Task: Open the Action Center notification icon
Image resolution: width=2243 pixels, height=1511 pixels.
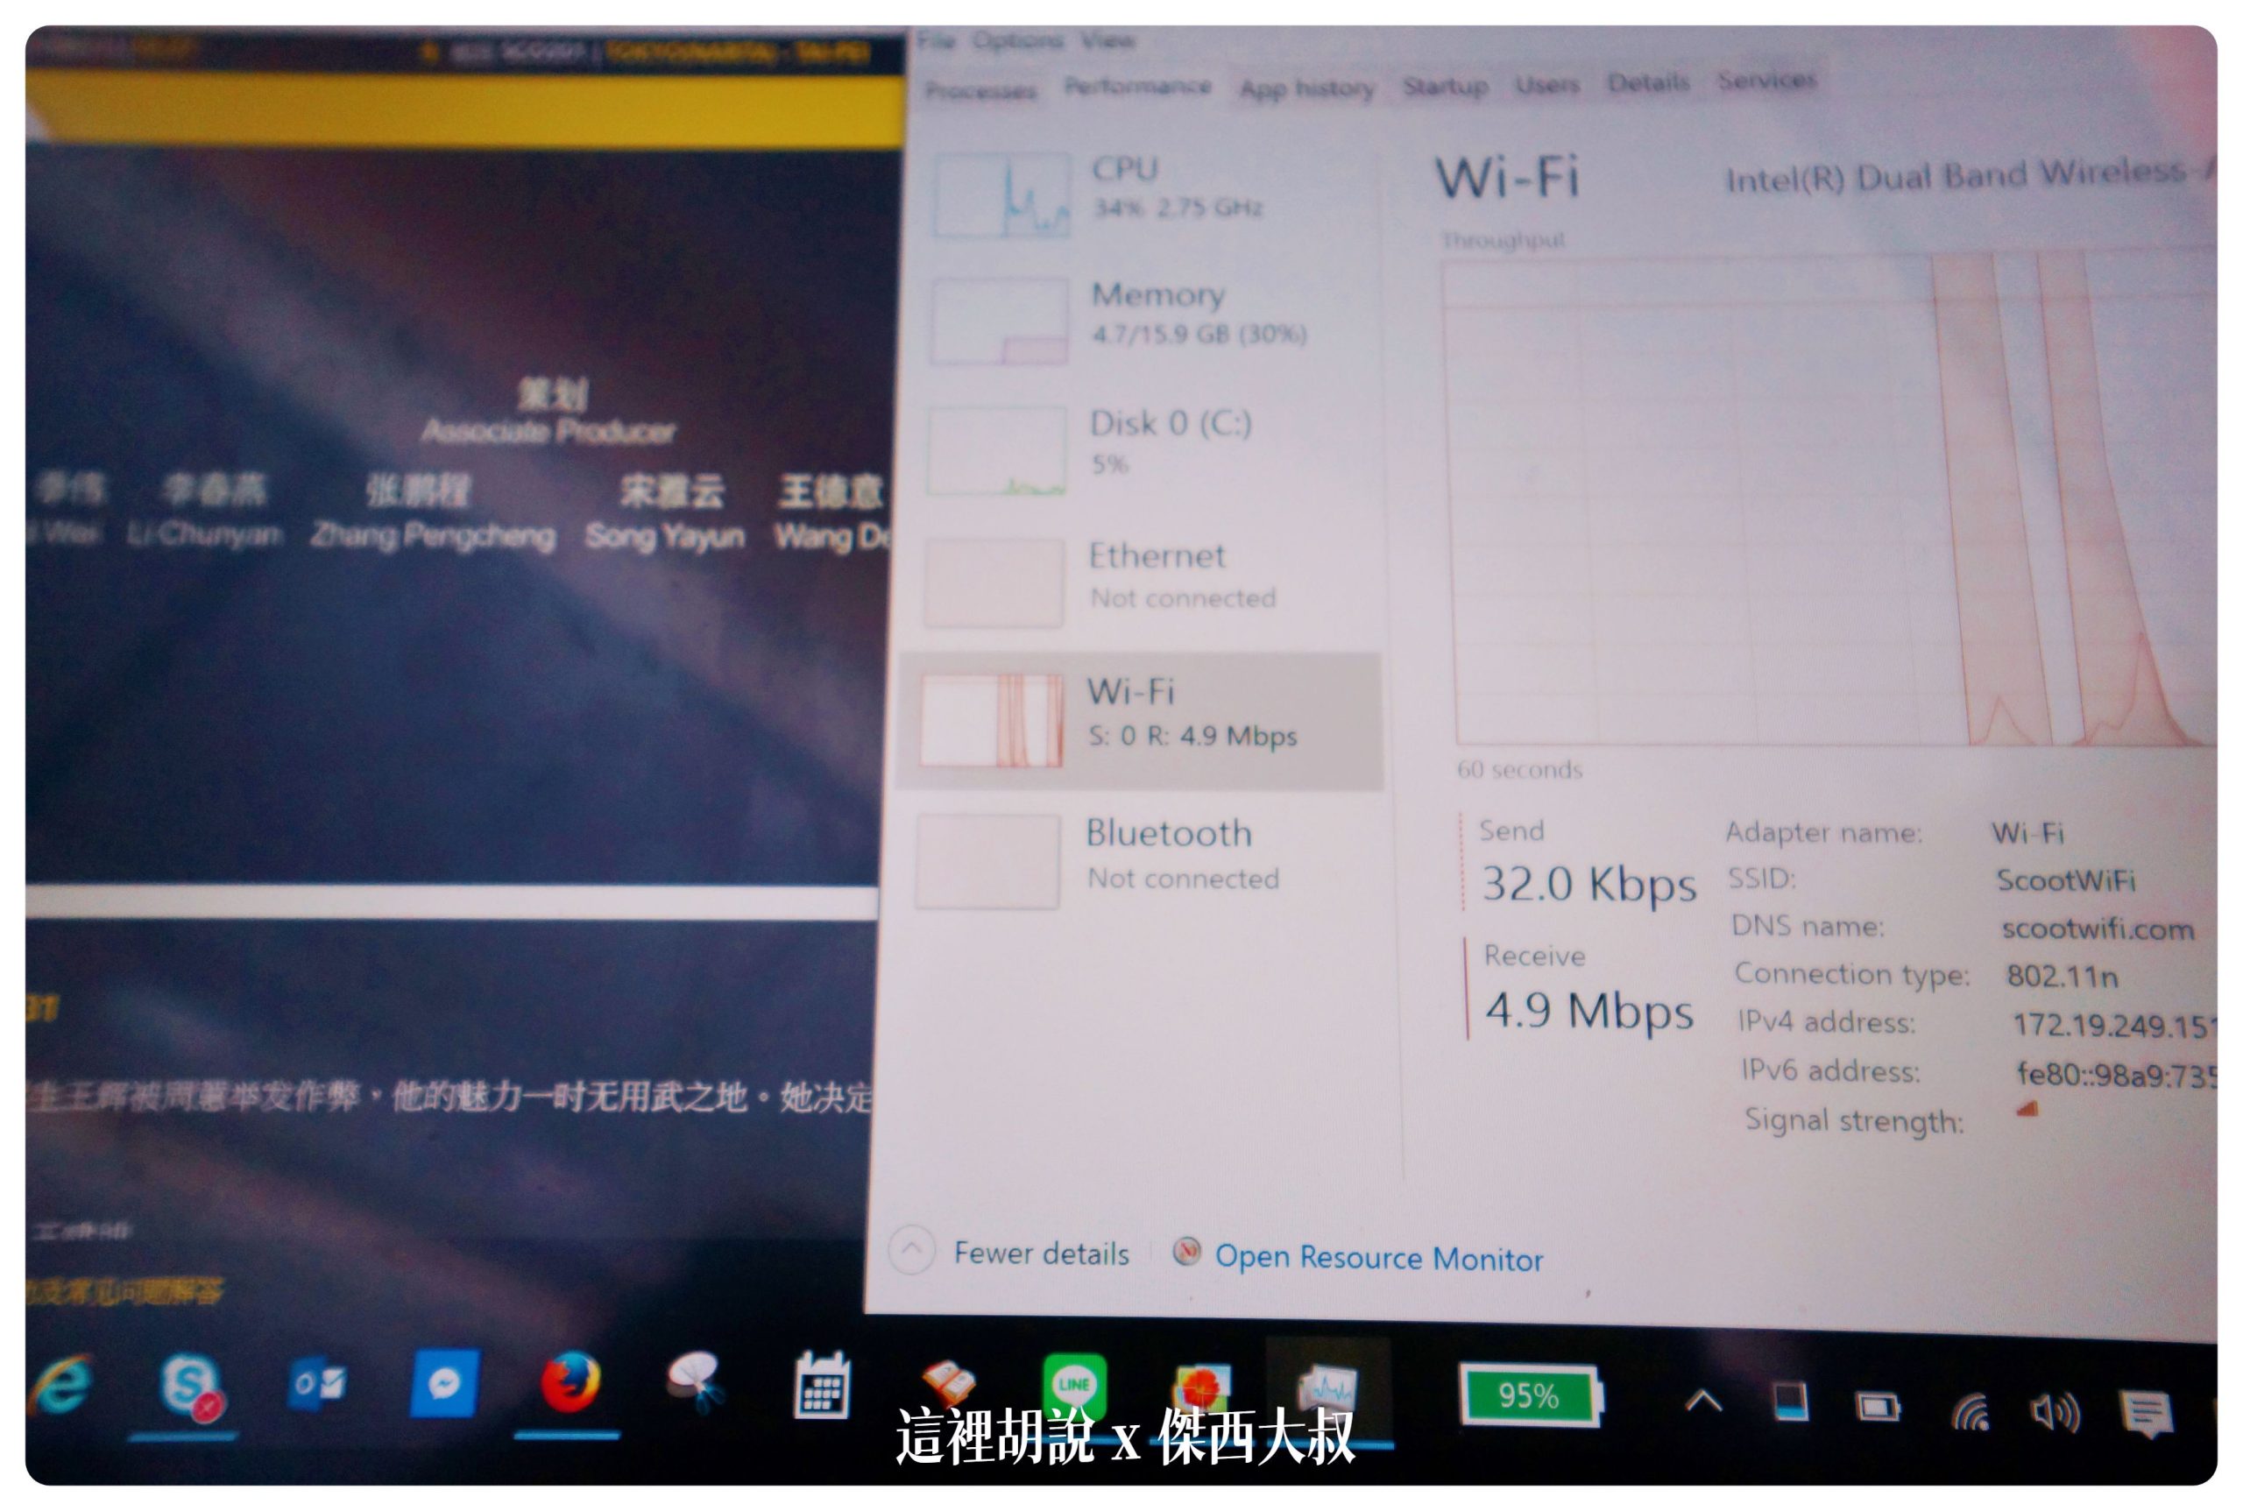Action: click(x=2146, y=1414)
